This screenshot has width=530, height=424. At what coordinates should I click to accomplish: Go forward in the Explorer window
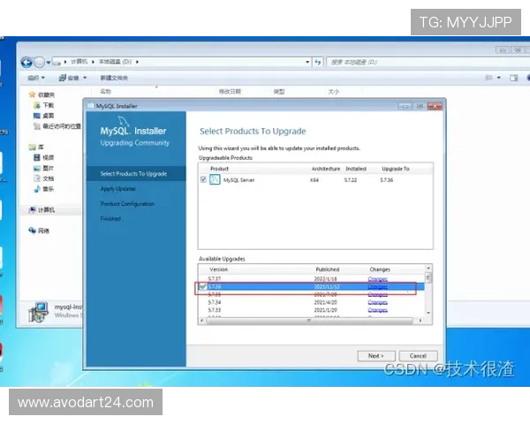pos(40,62)
